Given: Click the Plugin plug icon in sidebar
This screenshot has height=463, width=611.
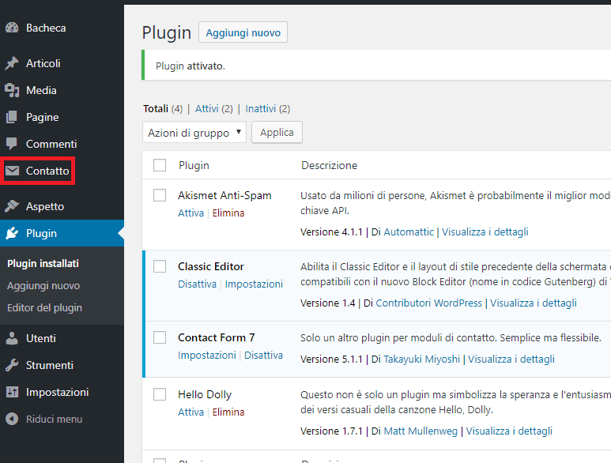Looking at the screenshot, I should (12, 233).
